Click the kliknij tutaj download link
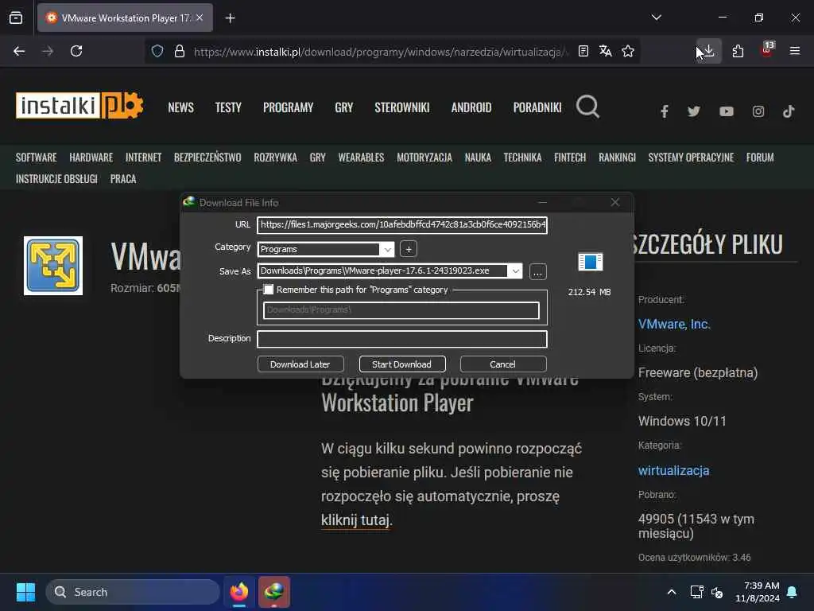This screenshot has width=814, height=611. [x=356, y=520]
